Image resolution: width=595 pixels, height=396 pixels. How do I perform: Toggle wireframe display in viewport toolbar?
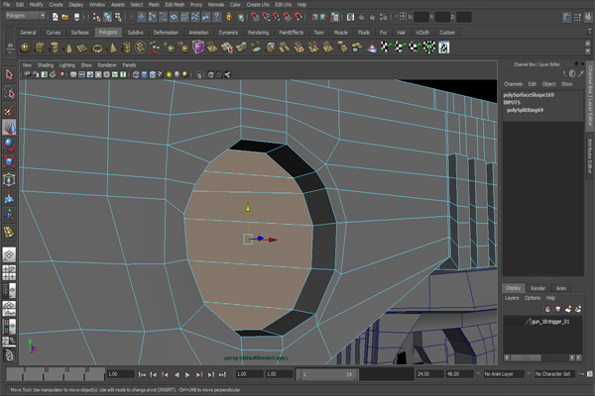(x=136, y=74)
